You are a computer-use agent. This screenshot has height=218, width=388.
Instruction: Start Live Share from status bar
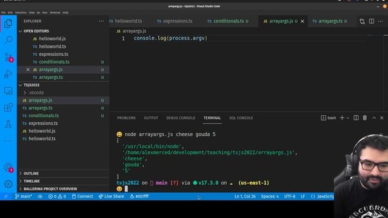click(x=111, y=196)
